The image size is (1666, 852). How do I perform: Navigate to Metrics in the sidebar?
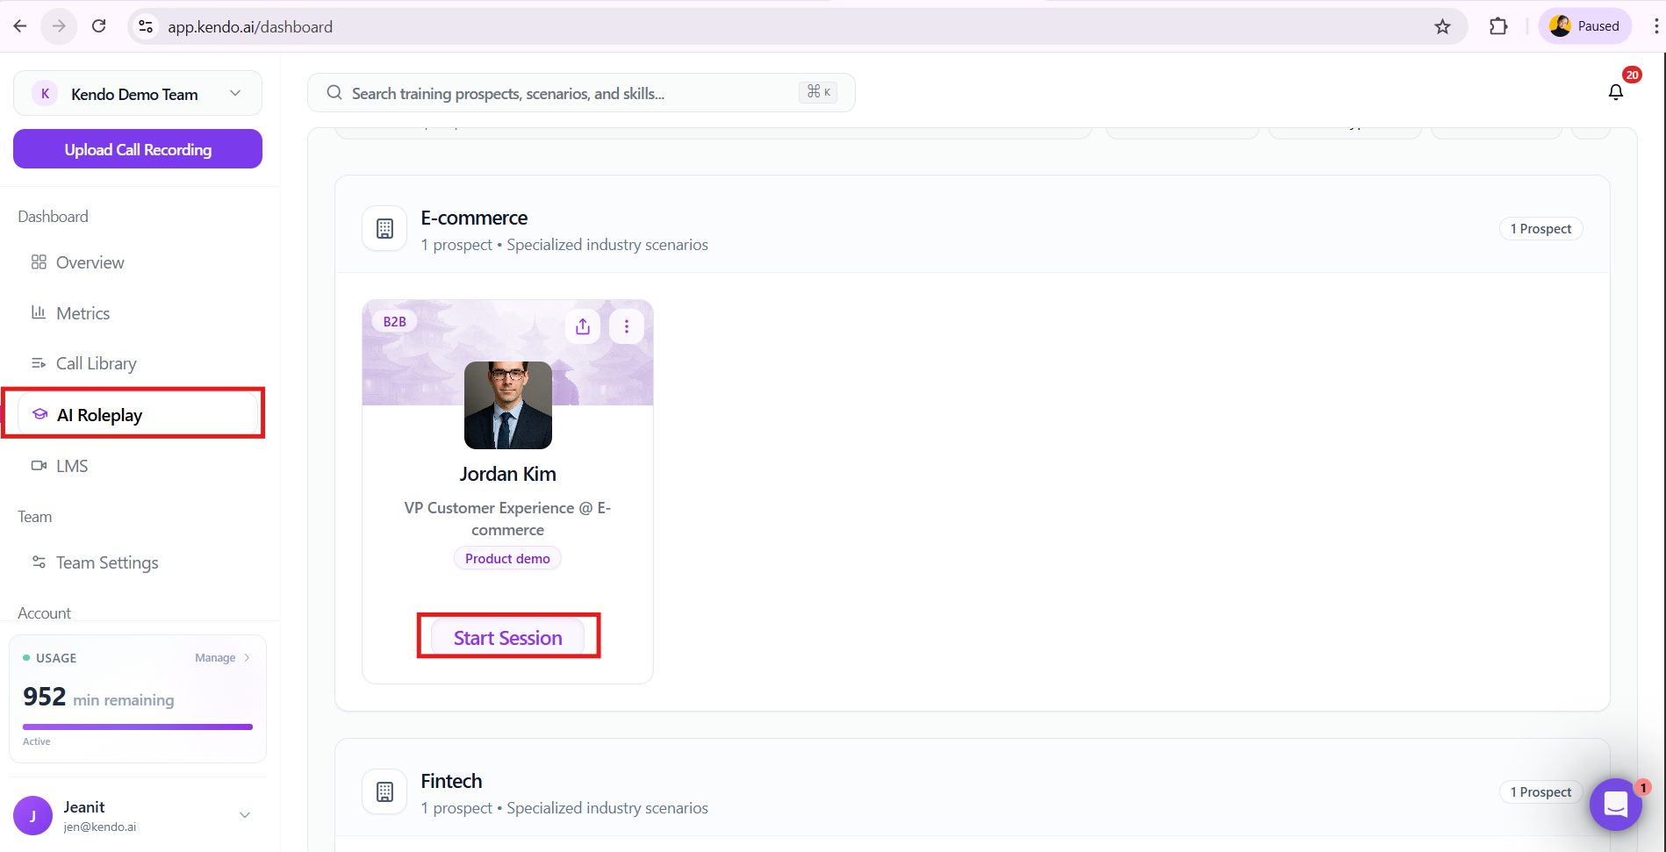83,313
